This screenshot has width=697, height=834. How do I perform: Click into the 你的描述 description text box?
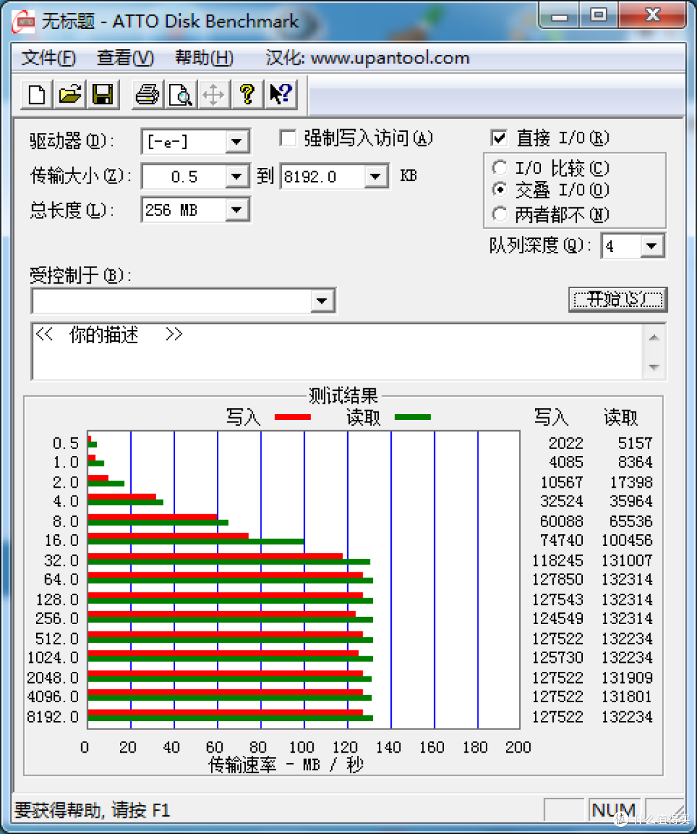337,351
